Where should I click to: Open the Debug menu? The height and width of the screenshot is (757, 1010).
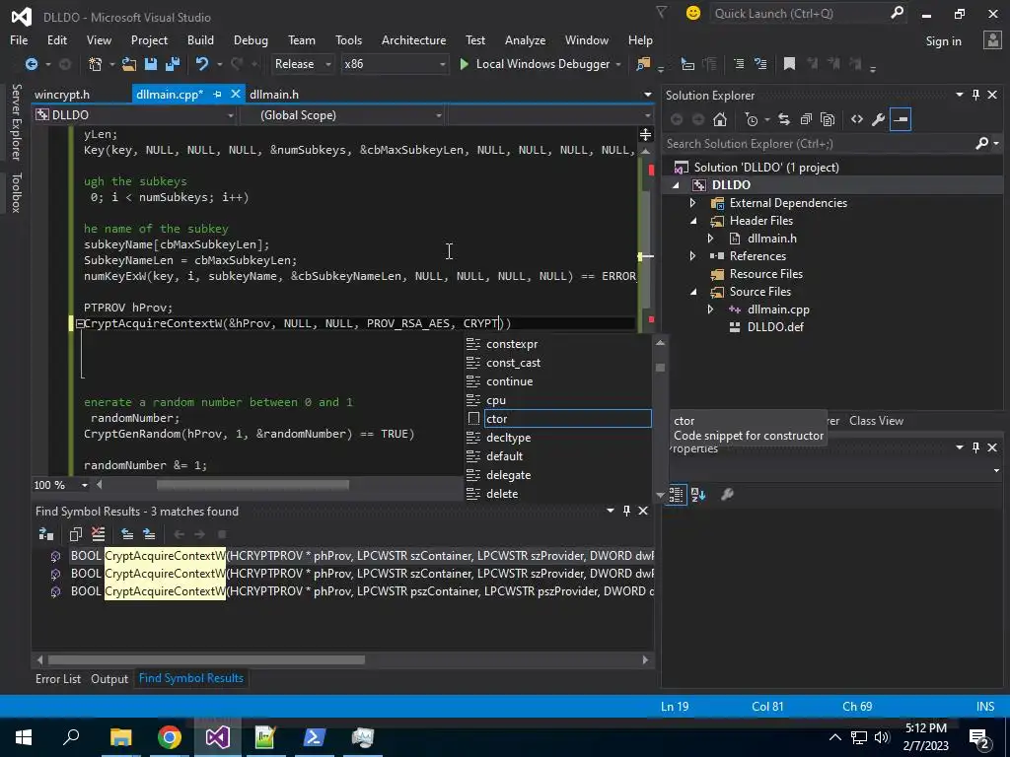tap(251, 39)
